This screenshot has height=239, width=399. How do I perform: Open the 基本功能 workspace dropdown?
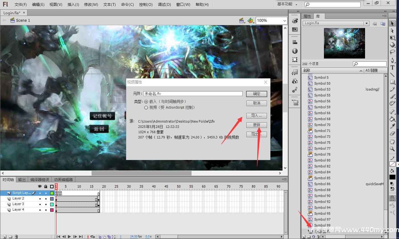point(287,4)
